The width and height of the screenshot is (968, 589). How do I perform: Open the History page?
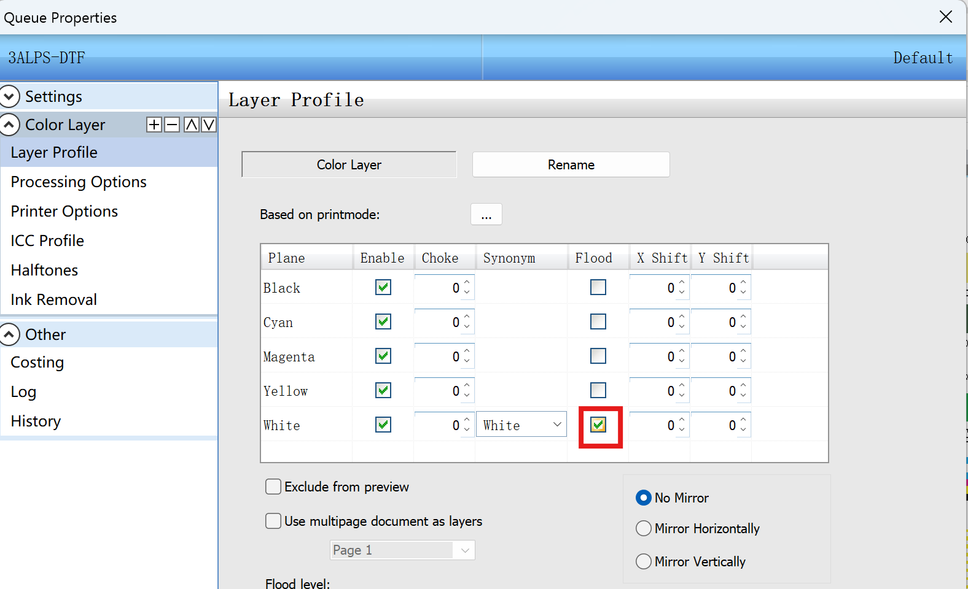pyautogui.click(x=36, y=421)
